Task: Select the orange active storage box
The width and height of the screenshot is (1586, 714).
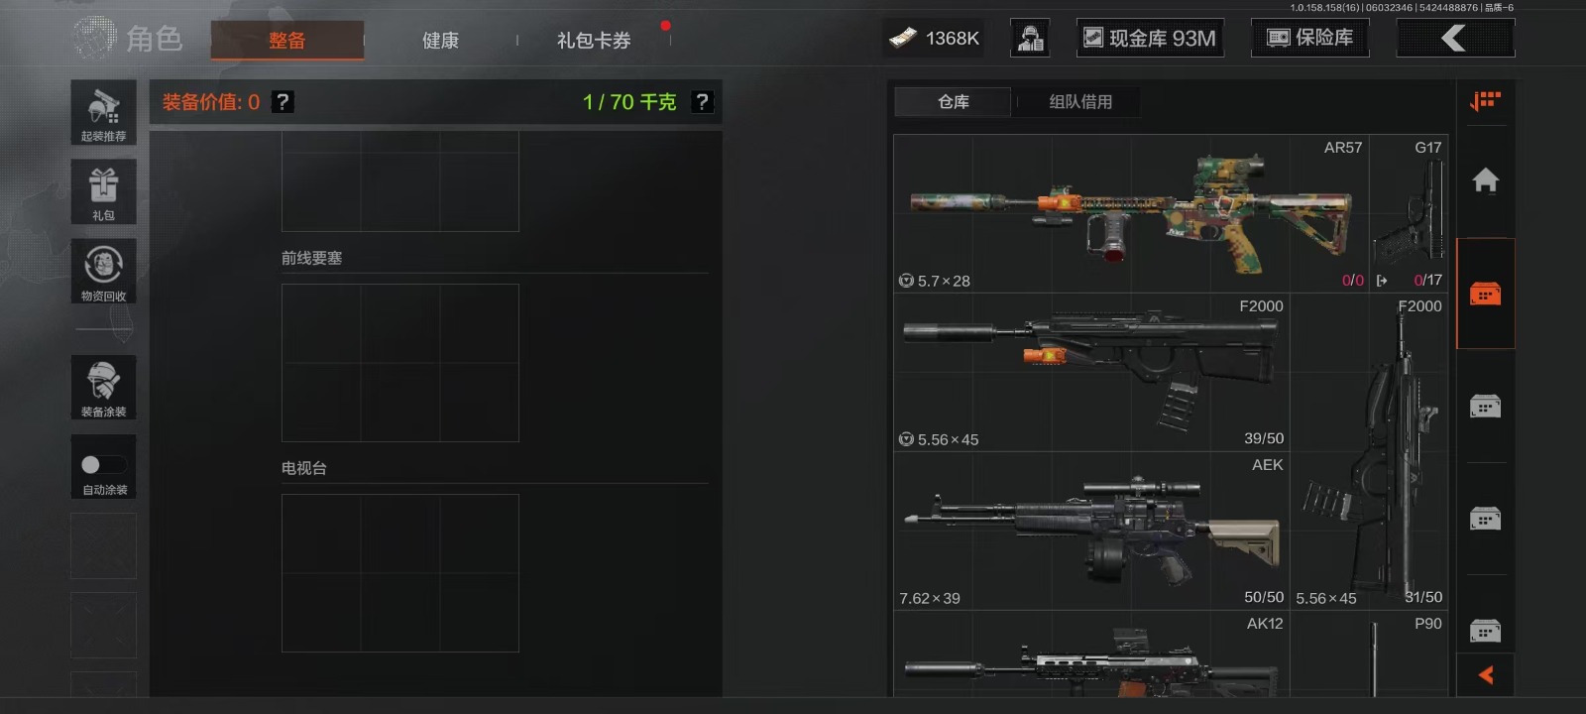Action: (1485, 294)
